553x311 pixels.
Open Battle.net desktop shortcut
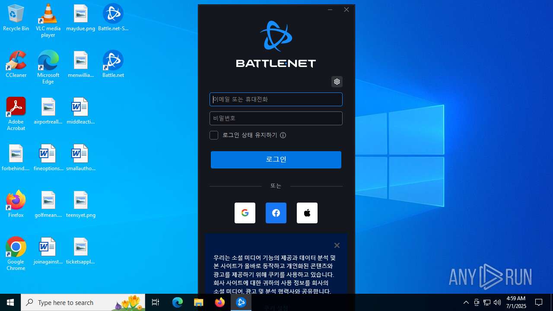(x=113, y=65)
